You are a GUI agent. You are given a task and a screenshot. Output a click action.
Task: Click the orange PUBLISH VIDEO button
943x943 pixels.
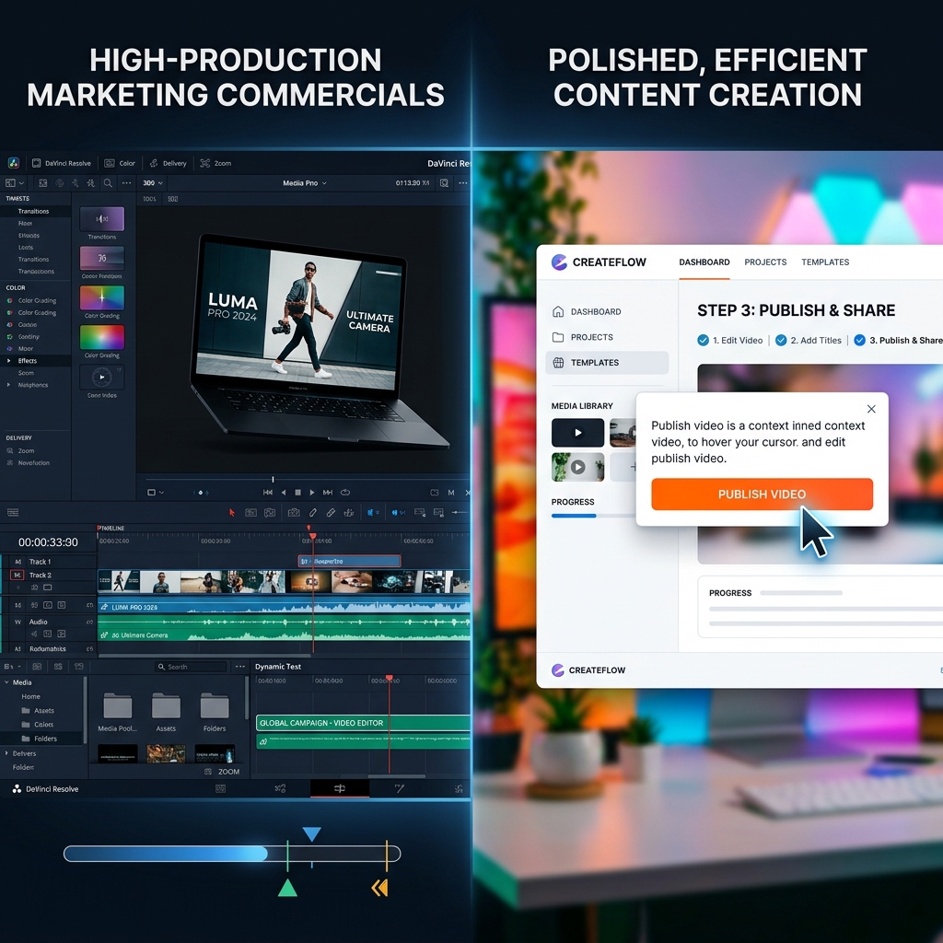tap(762, 495)
